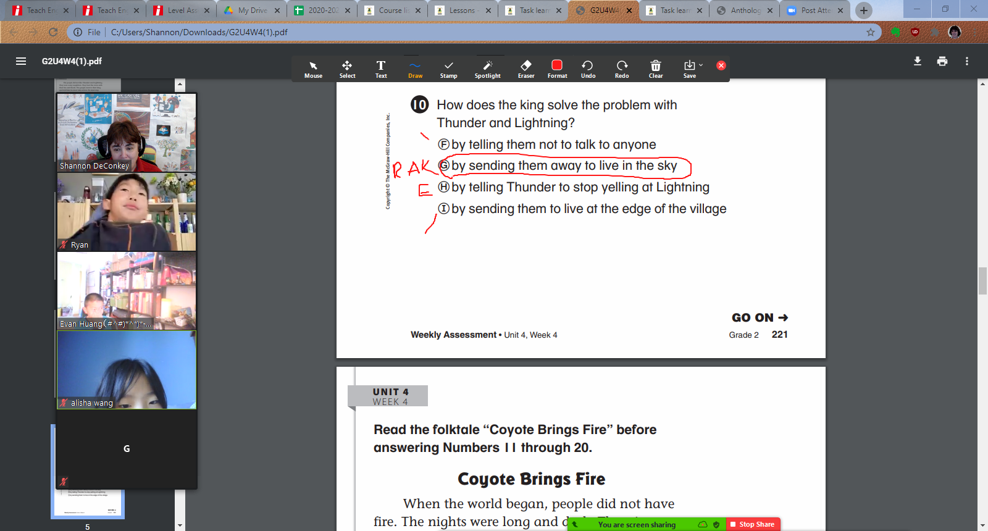Click the question 10 text

coord(556,114)
